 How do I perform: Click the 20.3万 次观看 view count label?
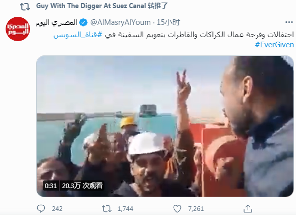point(83,186)
